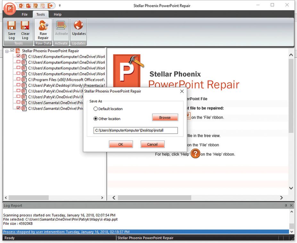Select the root 'Stellar Phoenix PowerPoint Repair' tree label
Screen dimensions: 297x243
[x=50, y=51]
